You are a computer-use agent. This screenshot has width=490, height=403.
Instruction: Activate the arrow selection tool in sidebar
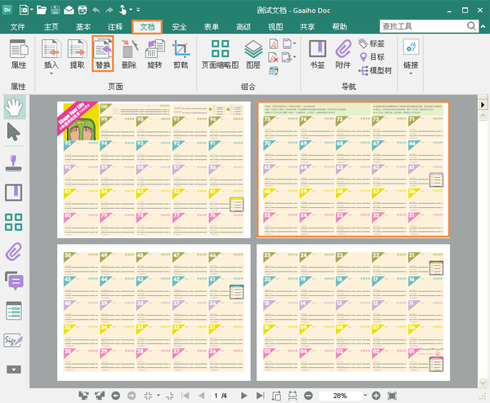[14, 132]
